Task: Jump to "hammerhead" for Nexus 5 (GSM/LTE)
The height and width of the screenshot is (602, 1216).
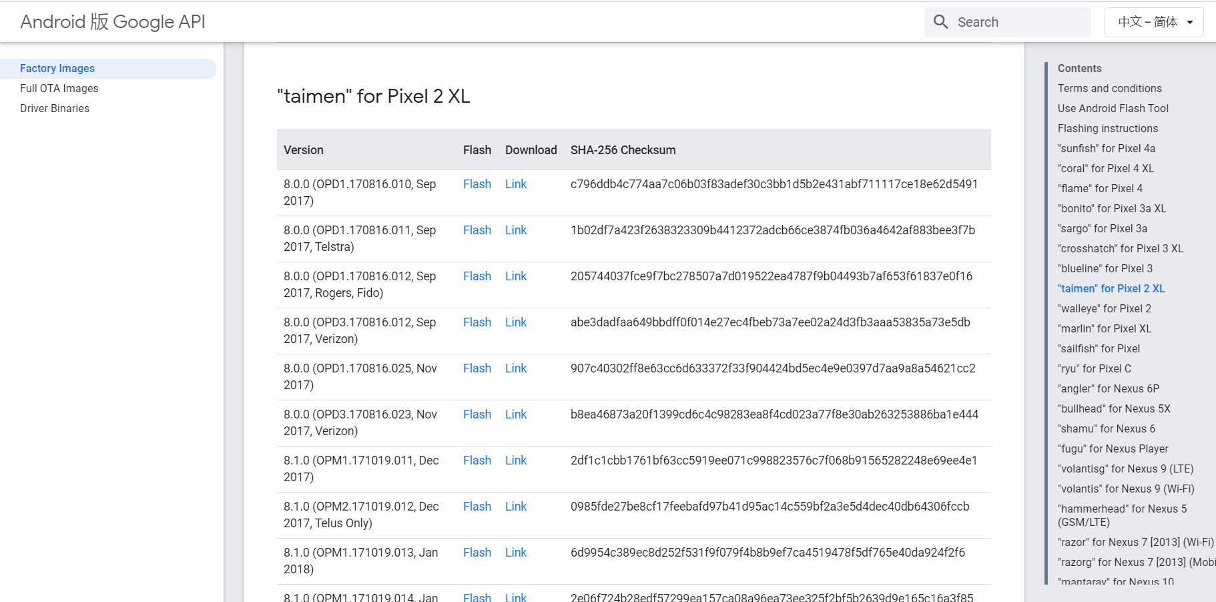Action: (1123, 515)
